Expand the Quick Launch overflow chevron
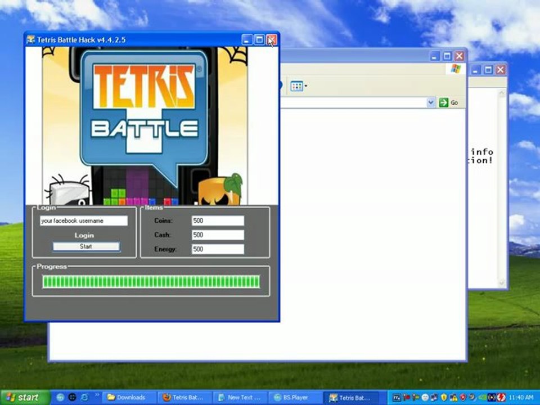Viewport: 540px width, 405px height. tap(97, 395)
